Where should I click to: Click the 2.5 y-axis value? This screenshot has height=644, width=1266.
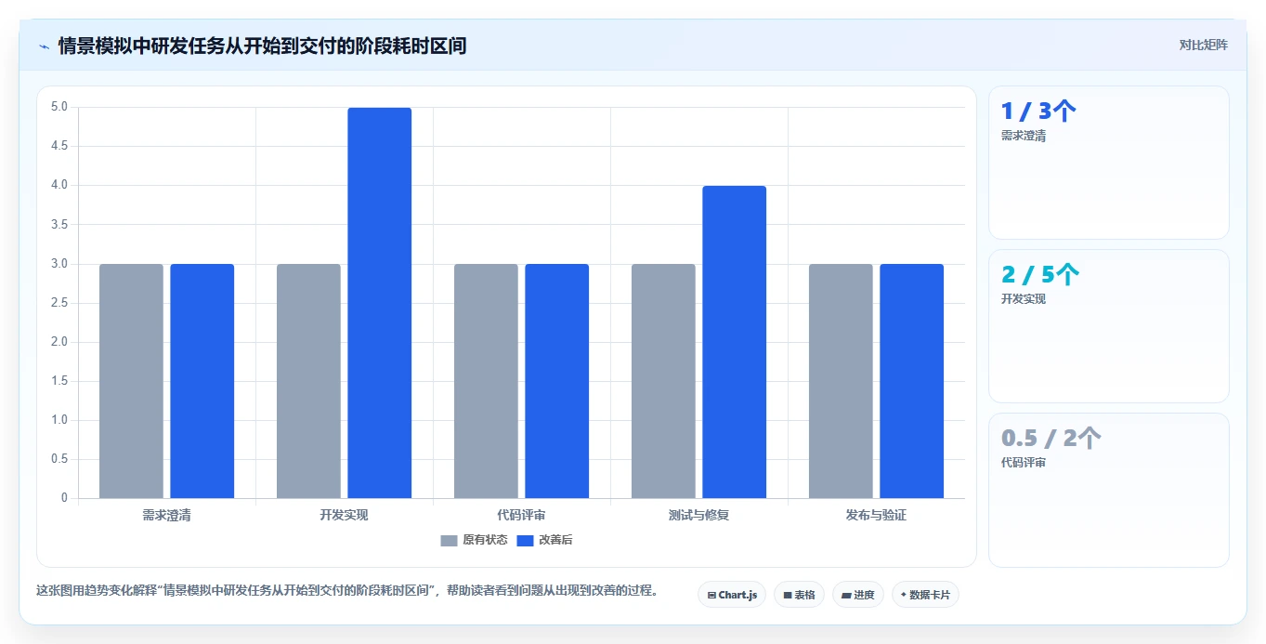[59, 303]
